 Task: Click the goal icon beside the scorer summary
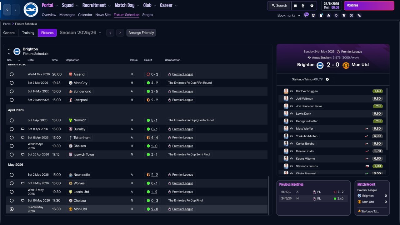click(x=327, y=79)
